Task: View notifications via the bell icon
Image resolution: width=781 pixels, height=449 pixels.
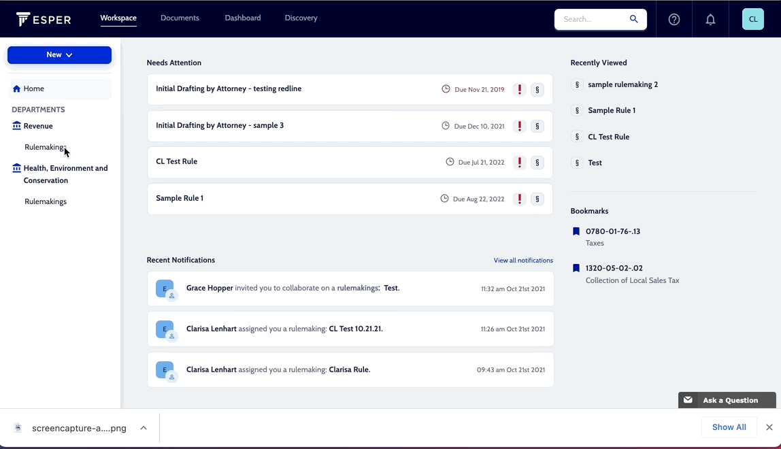Action: 710,19
